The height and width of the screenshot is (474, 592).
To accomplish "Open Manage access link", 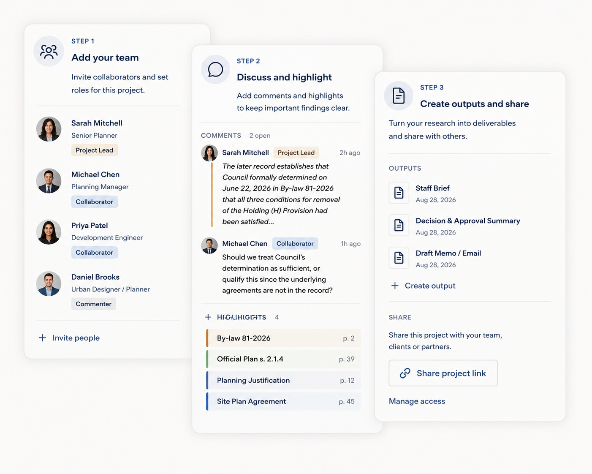I will click(417, 401).
